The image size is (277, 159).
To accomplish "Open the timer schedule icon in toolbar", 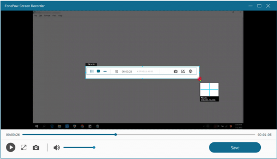I will (116, 72).
